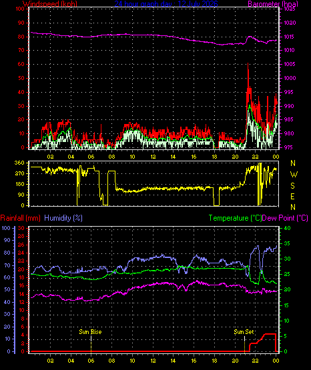Click the '995' value on the barometer axis
This screenshot has height=370, width=311.
coord(289,92)
